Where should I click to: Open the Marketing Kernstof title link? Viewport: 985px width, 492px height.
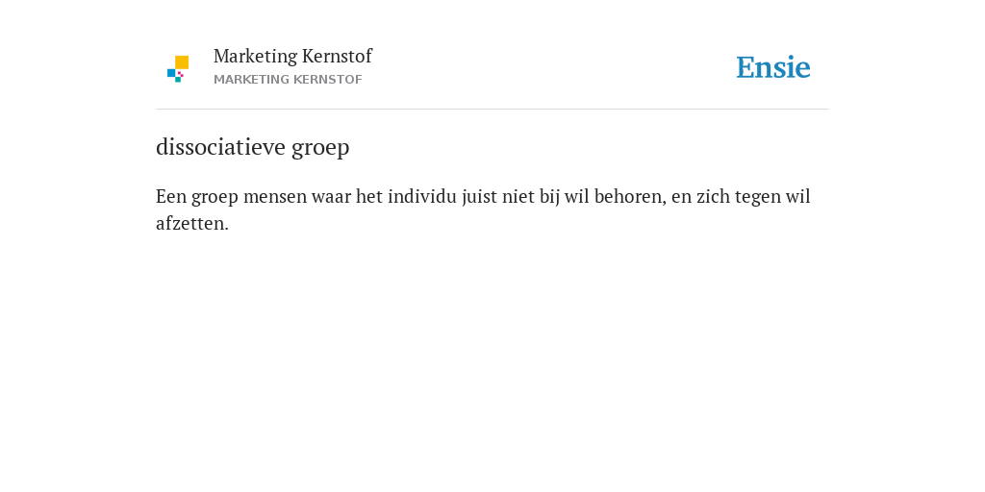tap(292, 56)
